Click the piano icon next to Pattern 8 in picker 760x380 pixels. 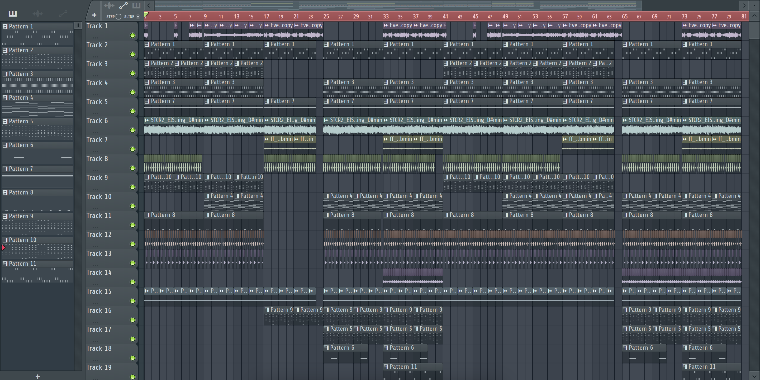click(5, 192)
